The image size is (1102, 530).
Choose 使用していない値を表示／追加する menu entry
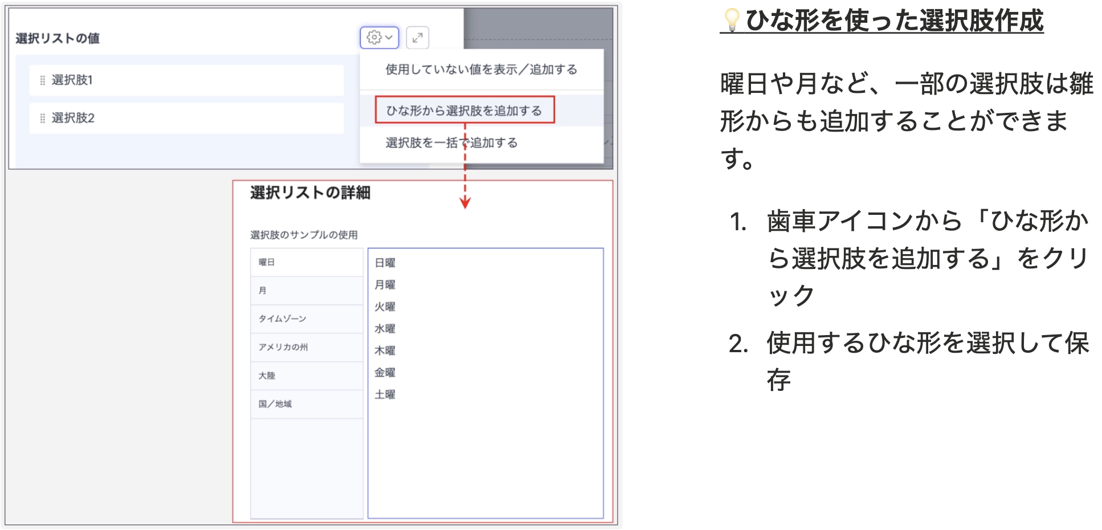481,70
